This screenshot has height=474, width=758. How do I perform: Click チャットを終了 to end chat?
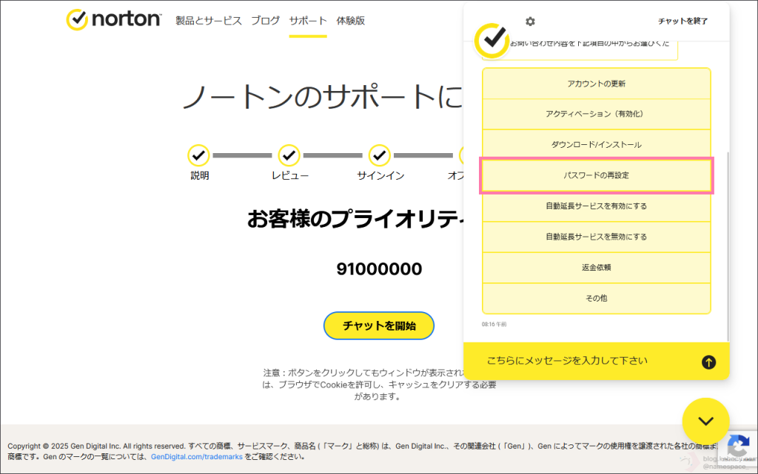682,21
